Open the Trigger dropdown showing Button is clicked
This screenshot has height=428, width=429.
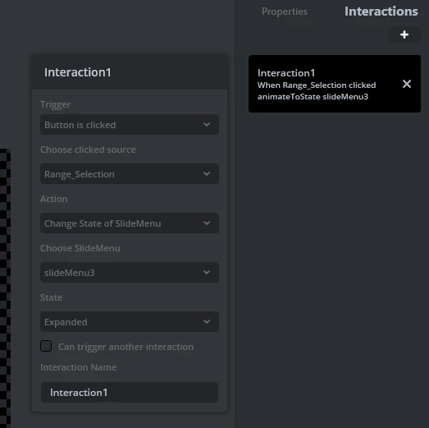pos(130,125)
